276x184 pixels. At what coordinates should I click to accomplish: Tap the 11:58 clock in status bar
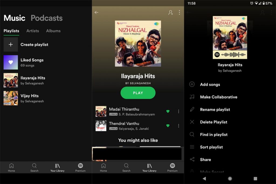coord(192,3)
